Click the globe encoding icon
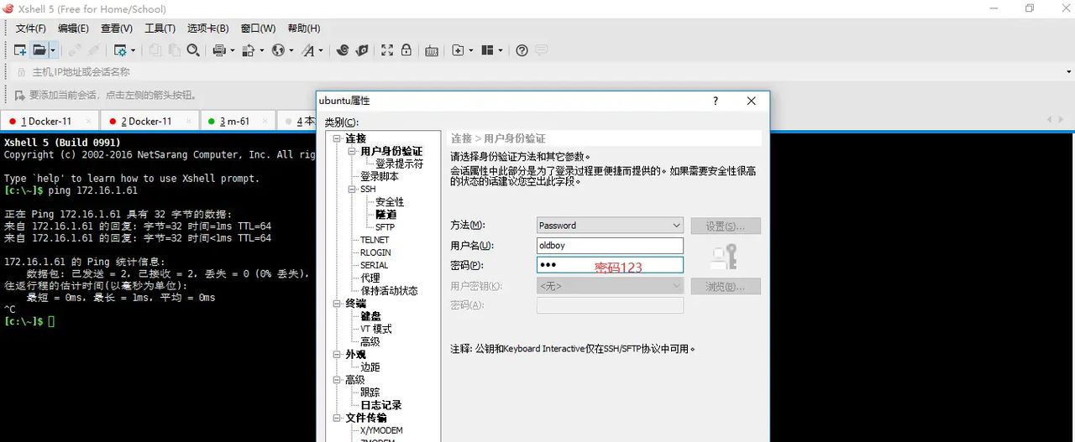Image resolution: width=1075 pixels, height=442 pixels. [x=278, y=50]
